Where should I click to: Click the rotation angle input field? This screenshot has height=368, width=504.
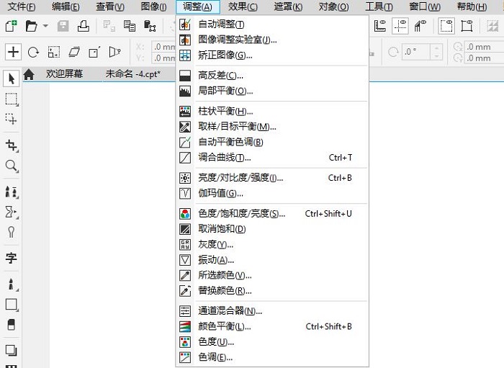416,52
